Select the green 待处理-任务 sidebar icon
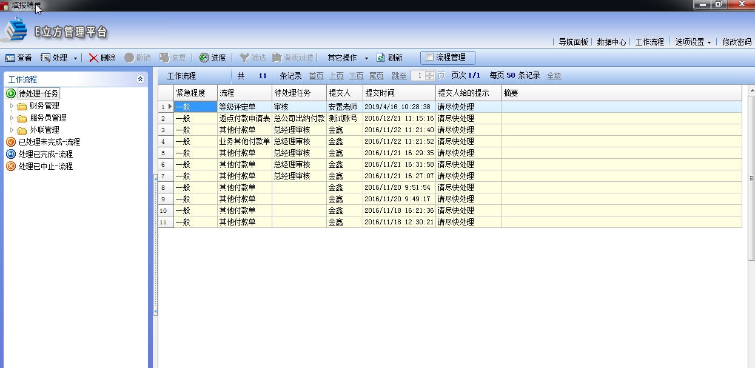The width and height of the screenshot is (755, 368). [10, 93]
